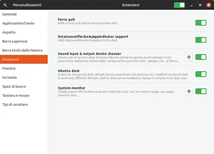Turn off Kstatusnotifieritem/appindicator support
Image resolution: width=214 pixels, height=154 pixels.
tap(201, 40)
